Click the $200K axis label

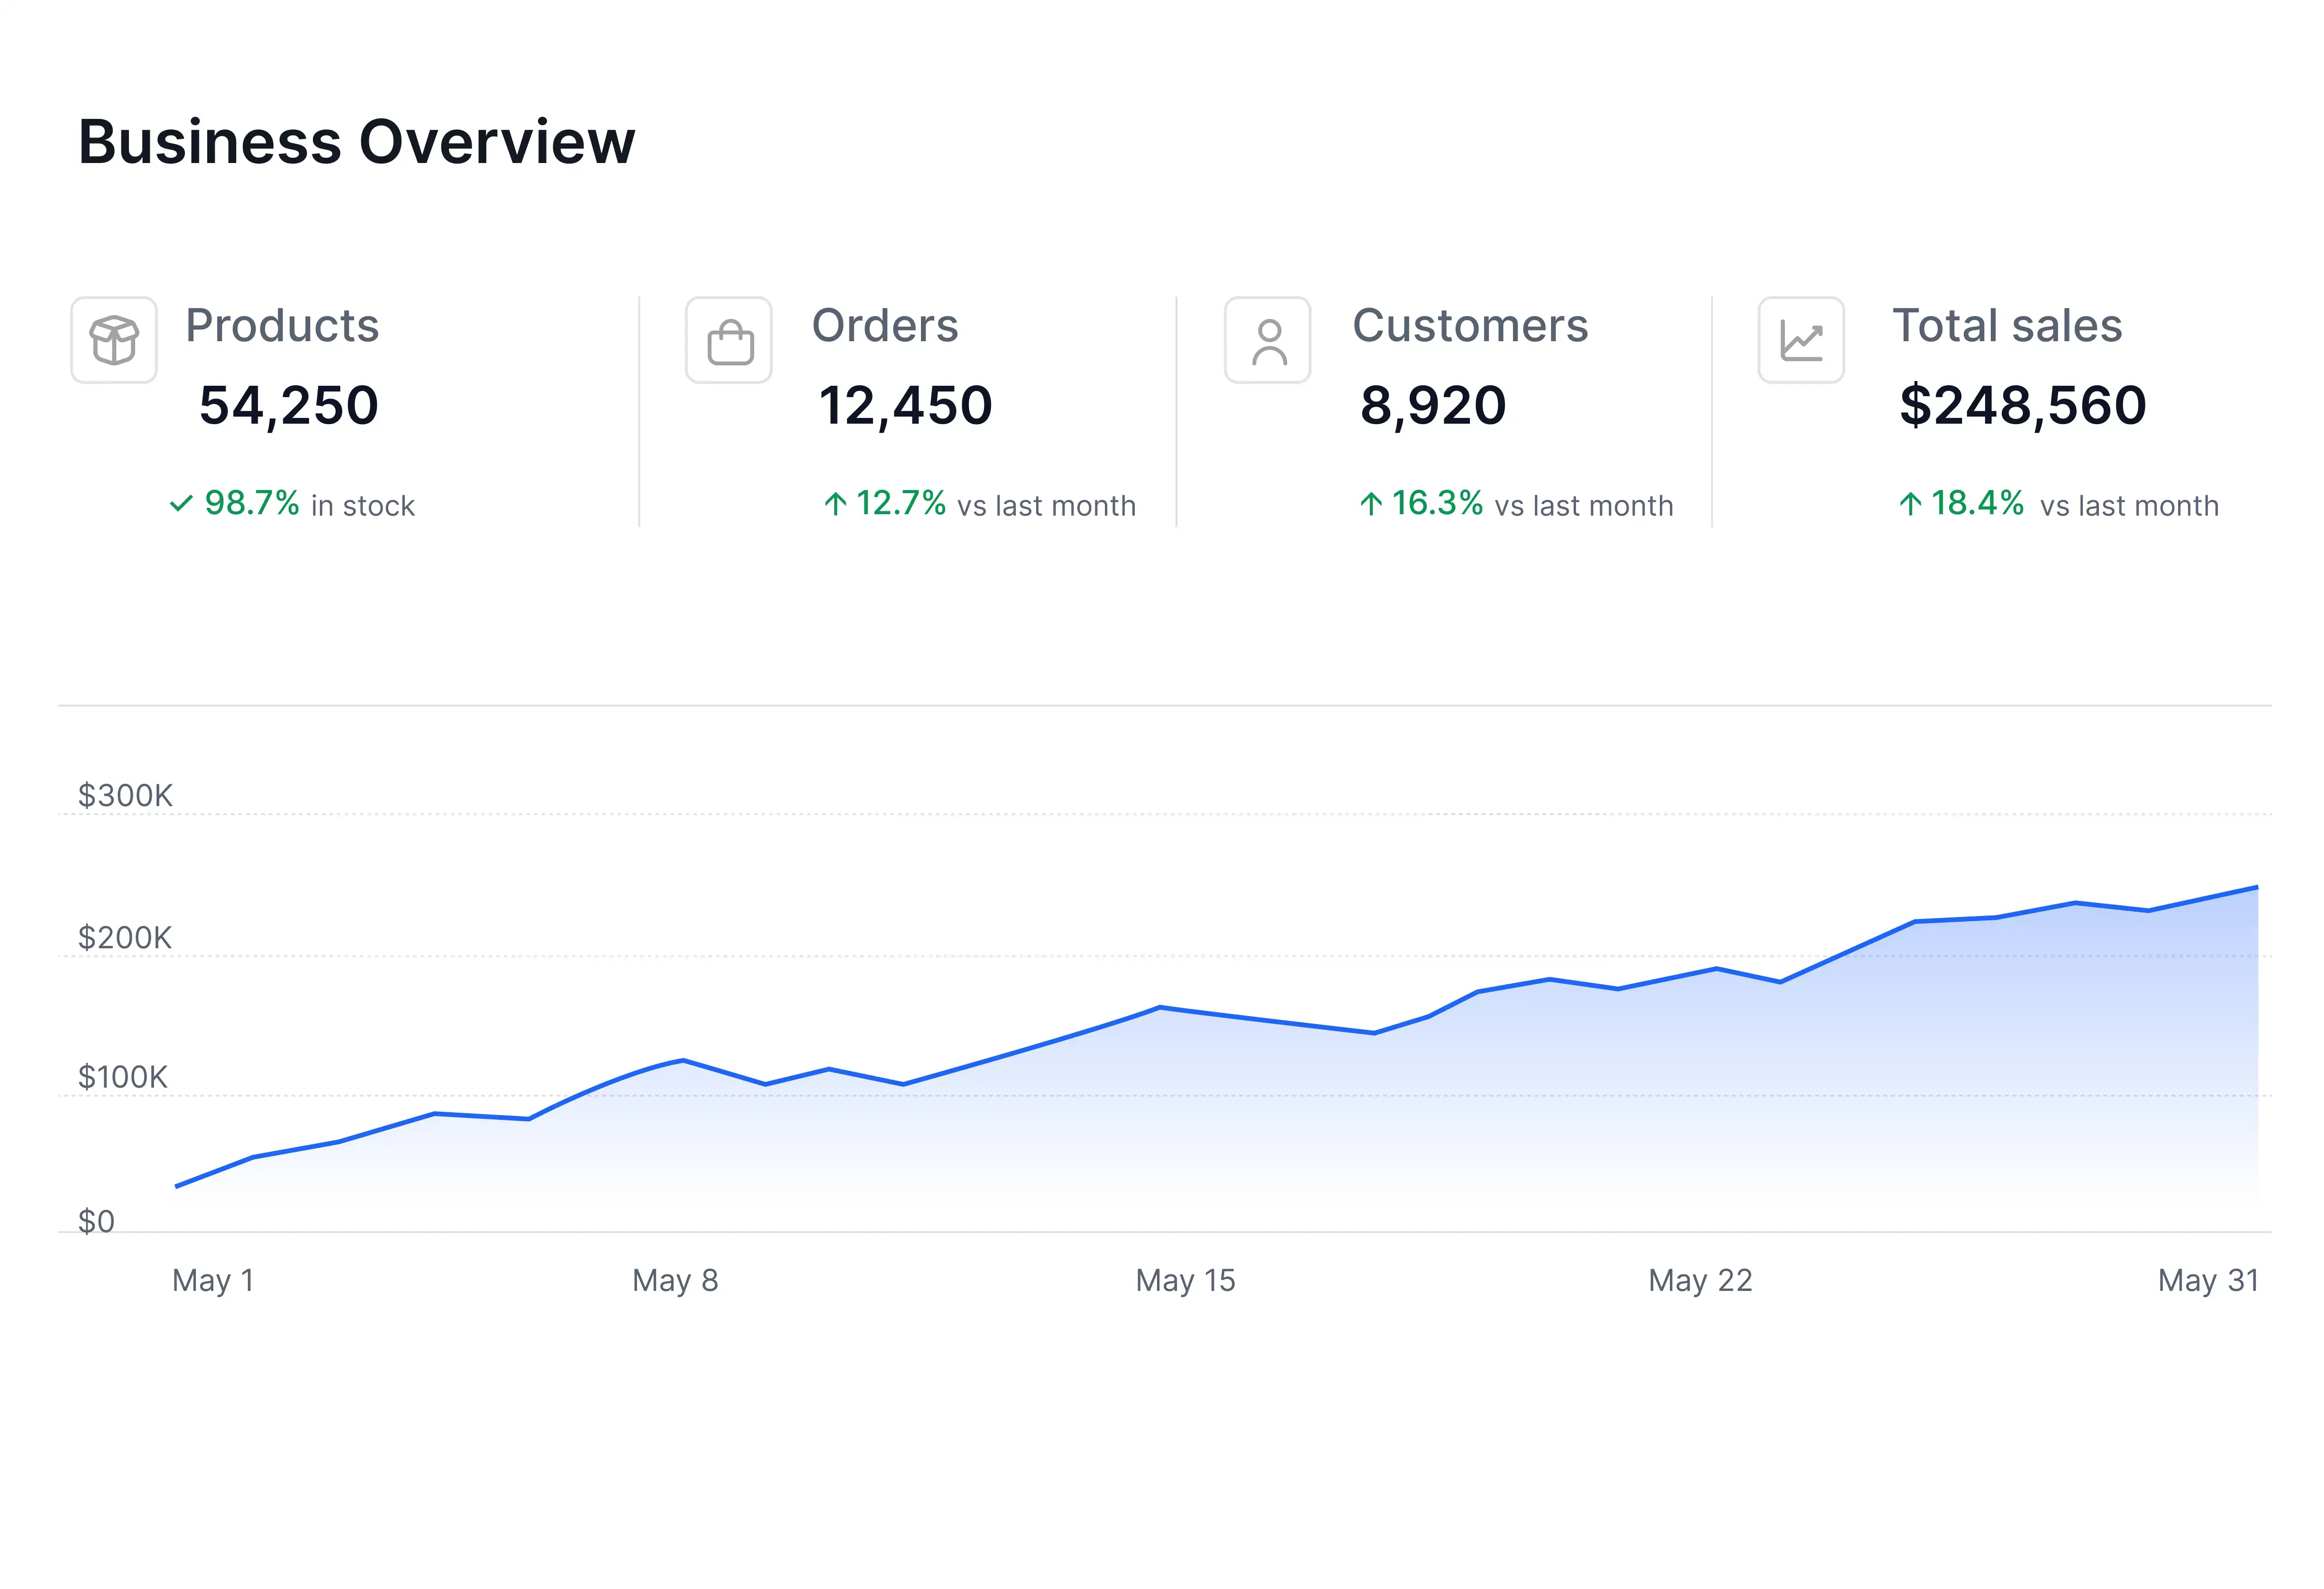coord(125,938)
